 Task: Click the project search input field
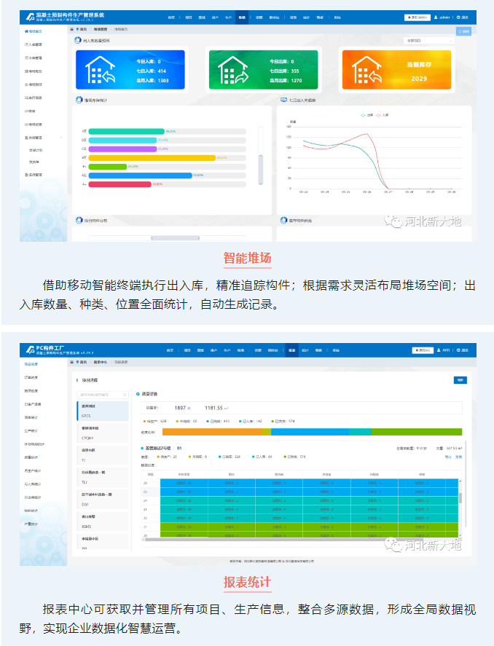pos(102,395)
